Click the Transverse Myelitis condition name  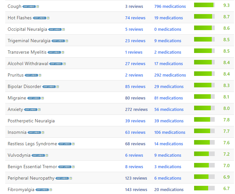(27, 52)
